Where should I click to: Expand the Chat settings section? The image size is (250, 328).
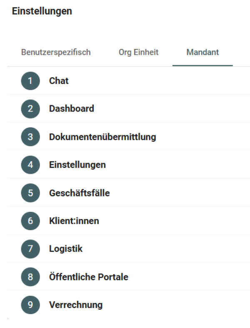pyautogui.click(x=59, y=81)
